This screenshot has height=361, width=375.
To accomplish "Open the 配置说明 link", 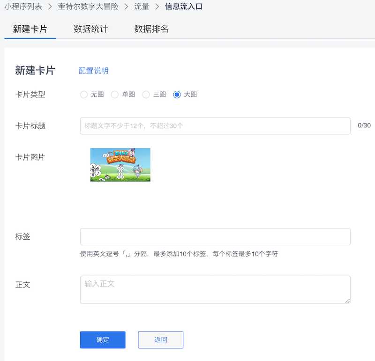I will (x=93, y=71).
